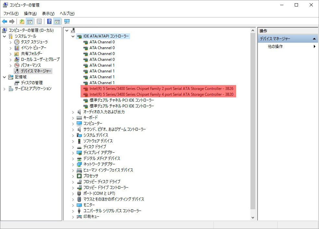Select フロッピー ドライブ コントローラー category

pos(106,188)
